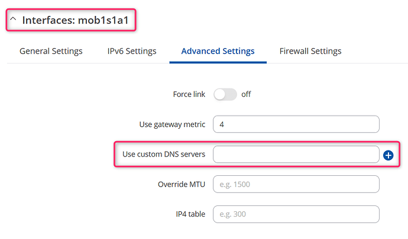Add another DNS server with plus icon

point(388,155)
